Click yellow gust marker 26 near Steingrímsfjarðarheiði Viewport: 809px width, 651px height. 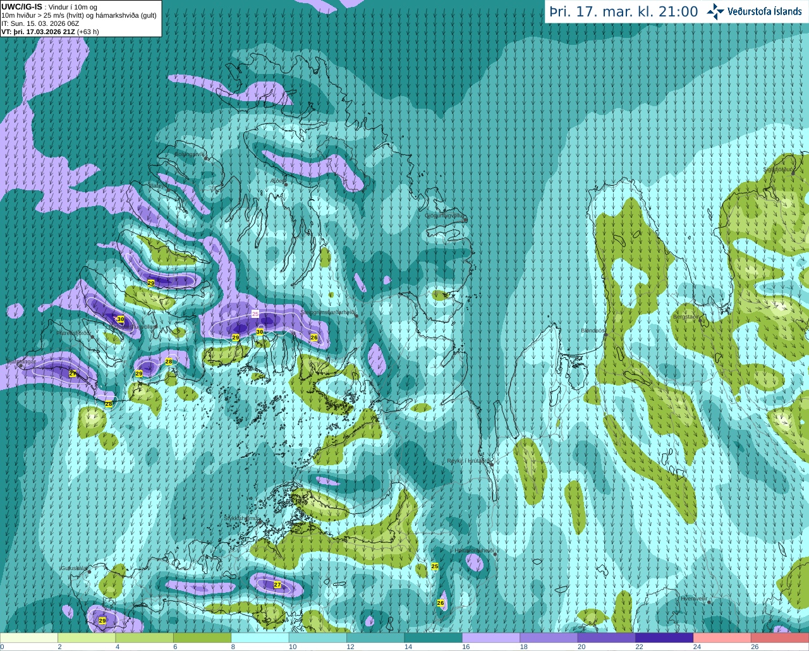click(314, 338)
